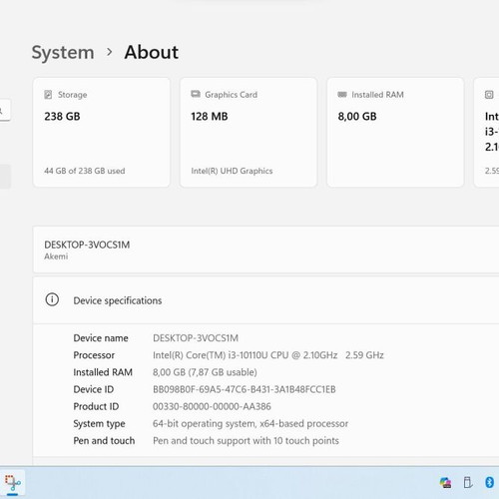The height and width of the screenshot is (499, 499).
Task: Click the DESKTOP-3VOCS1M header device name
Action: click(87, 245)
